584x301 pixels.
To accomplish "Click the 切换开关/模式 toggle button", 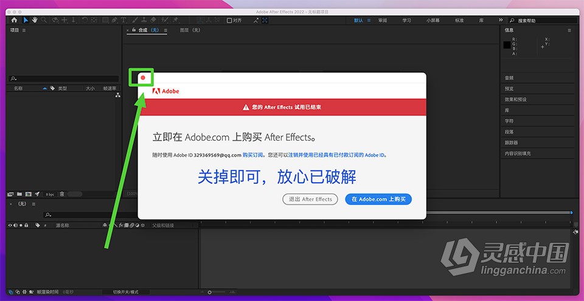I will (x=125, y=292).
